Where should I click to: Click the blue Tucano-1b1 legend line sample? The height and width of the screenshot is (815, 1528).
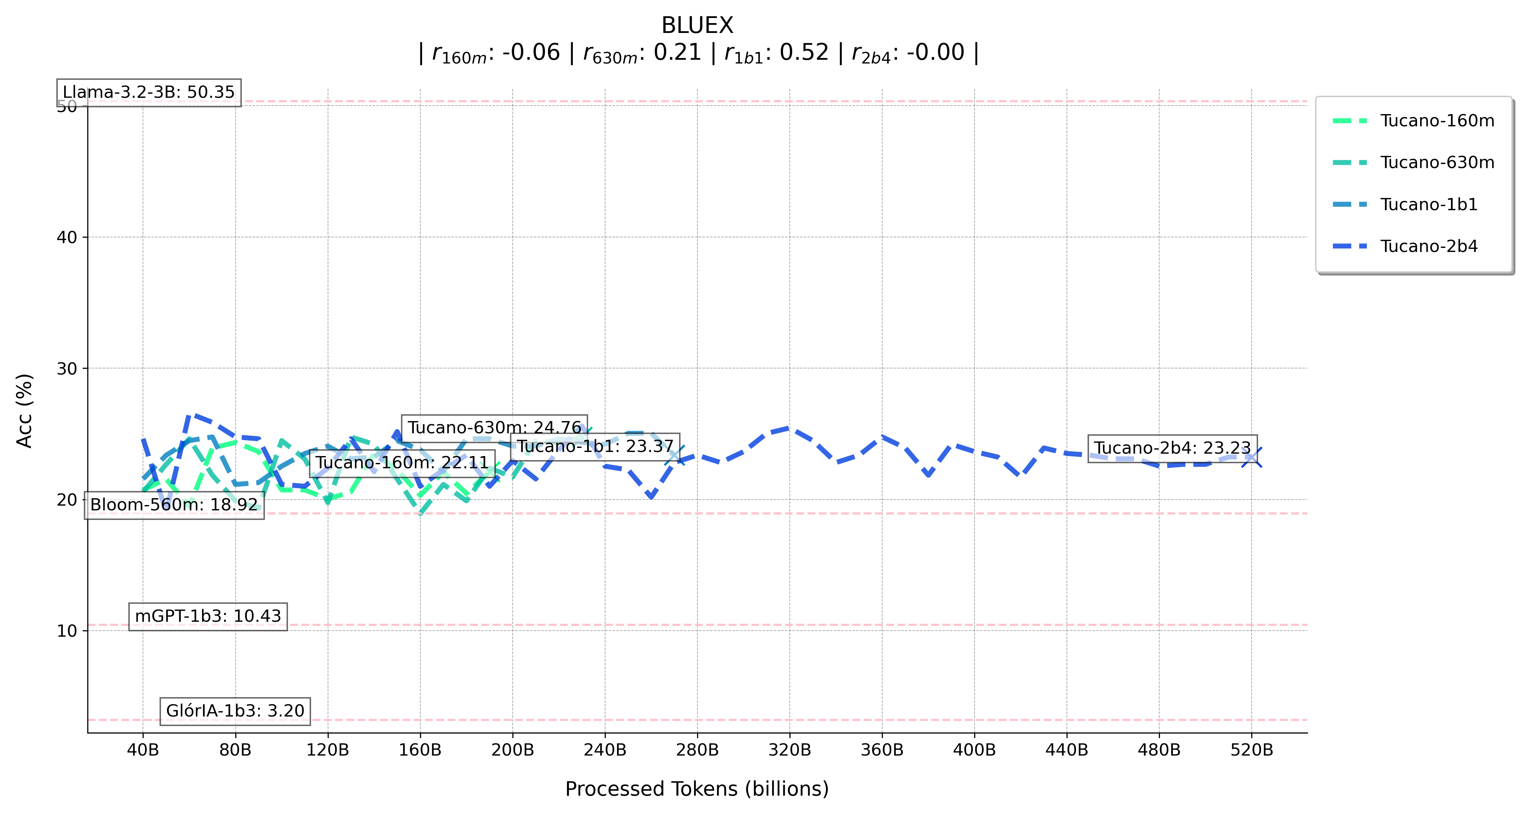[1349, 205]
